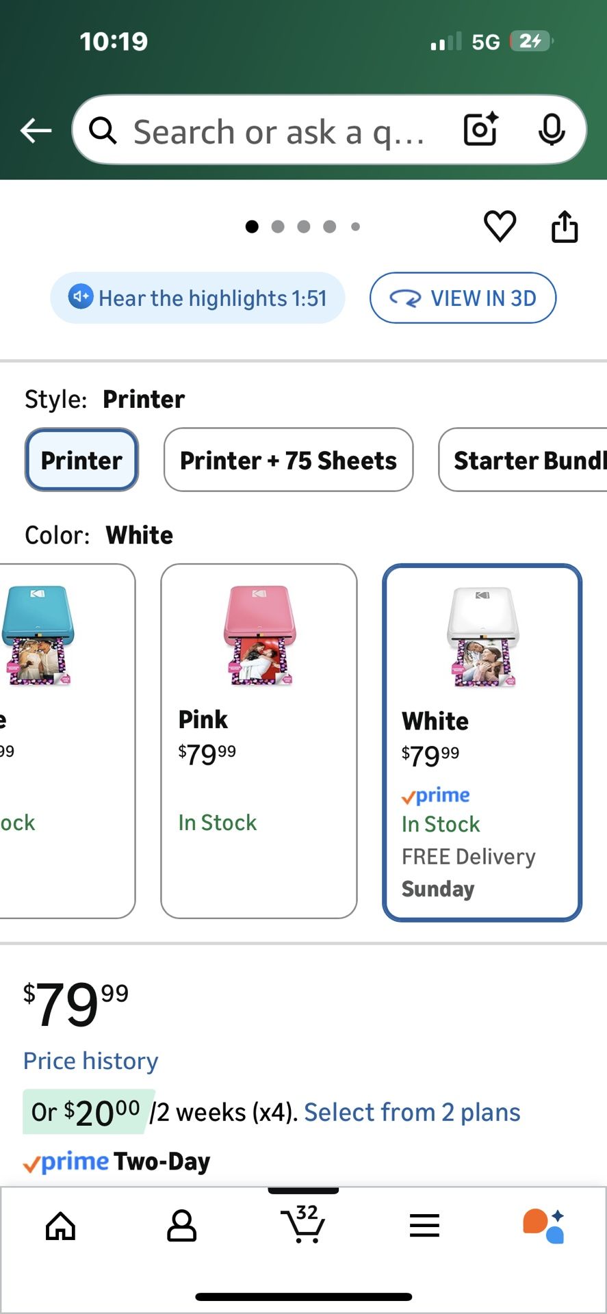Add to wishlist with heart icon
This screenshot has width=607, height=1314.
coord(500,227)
